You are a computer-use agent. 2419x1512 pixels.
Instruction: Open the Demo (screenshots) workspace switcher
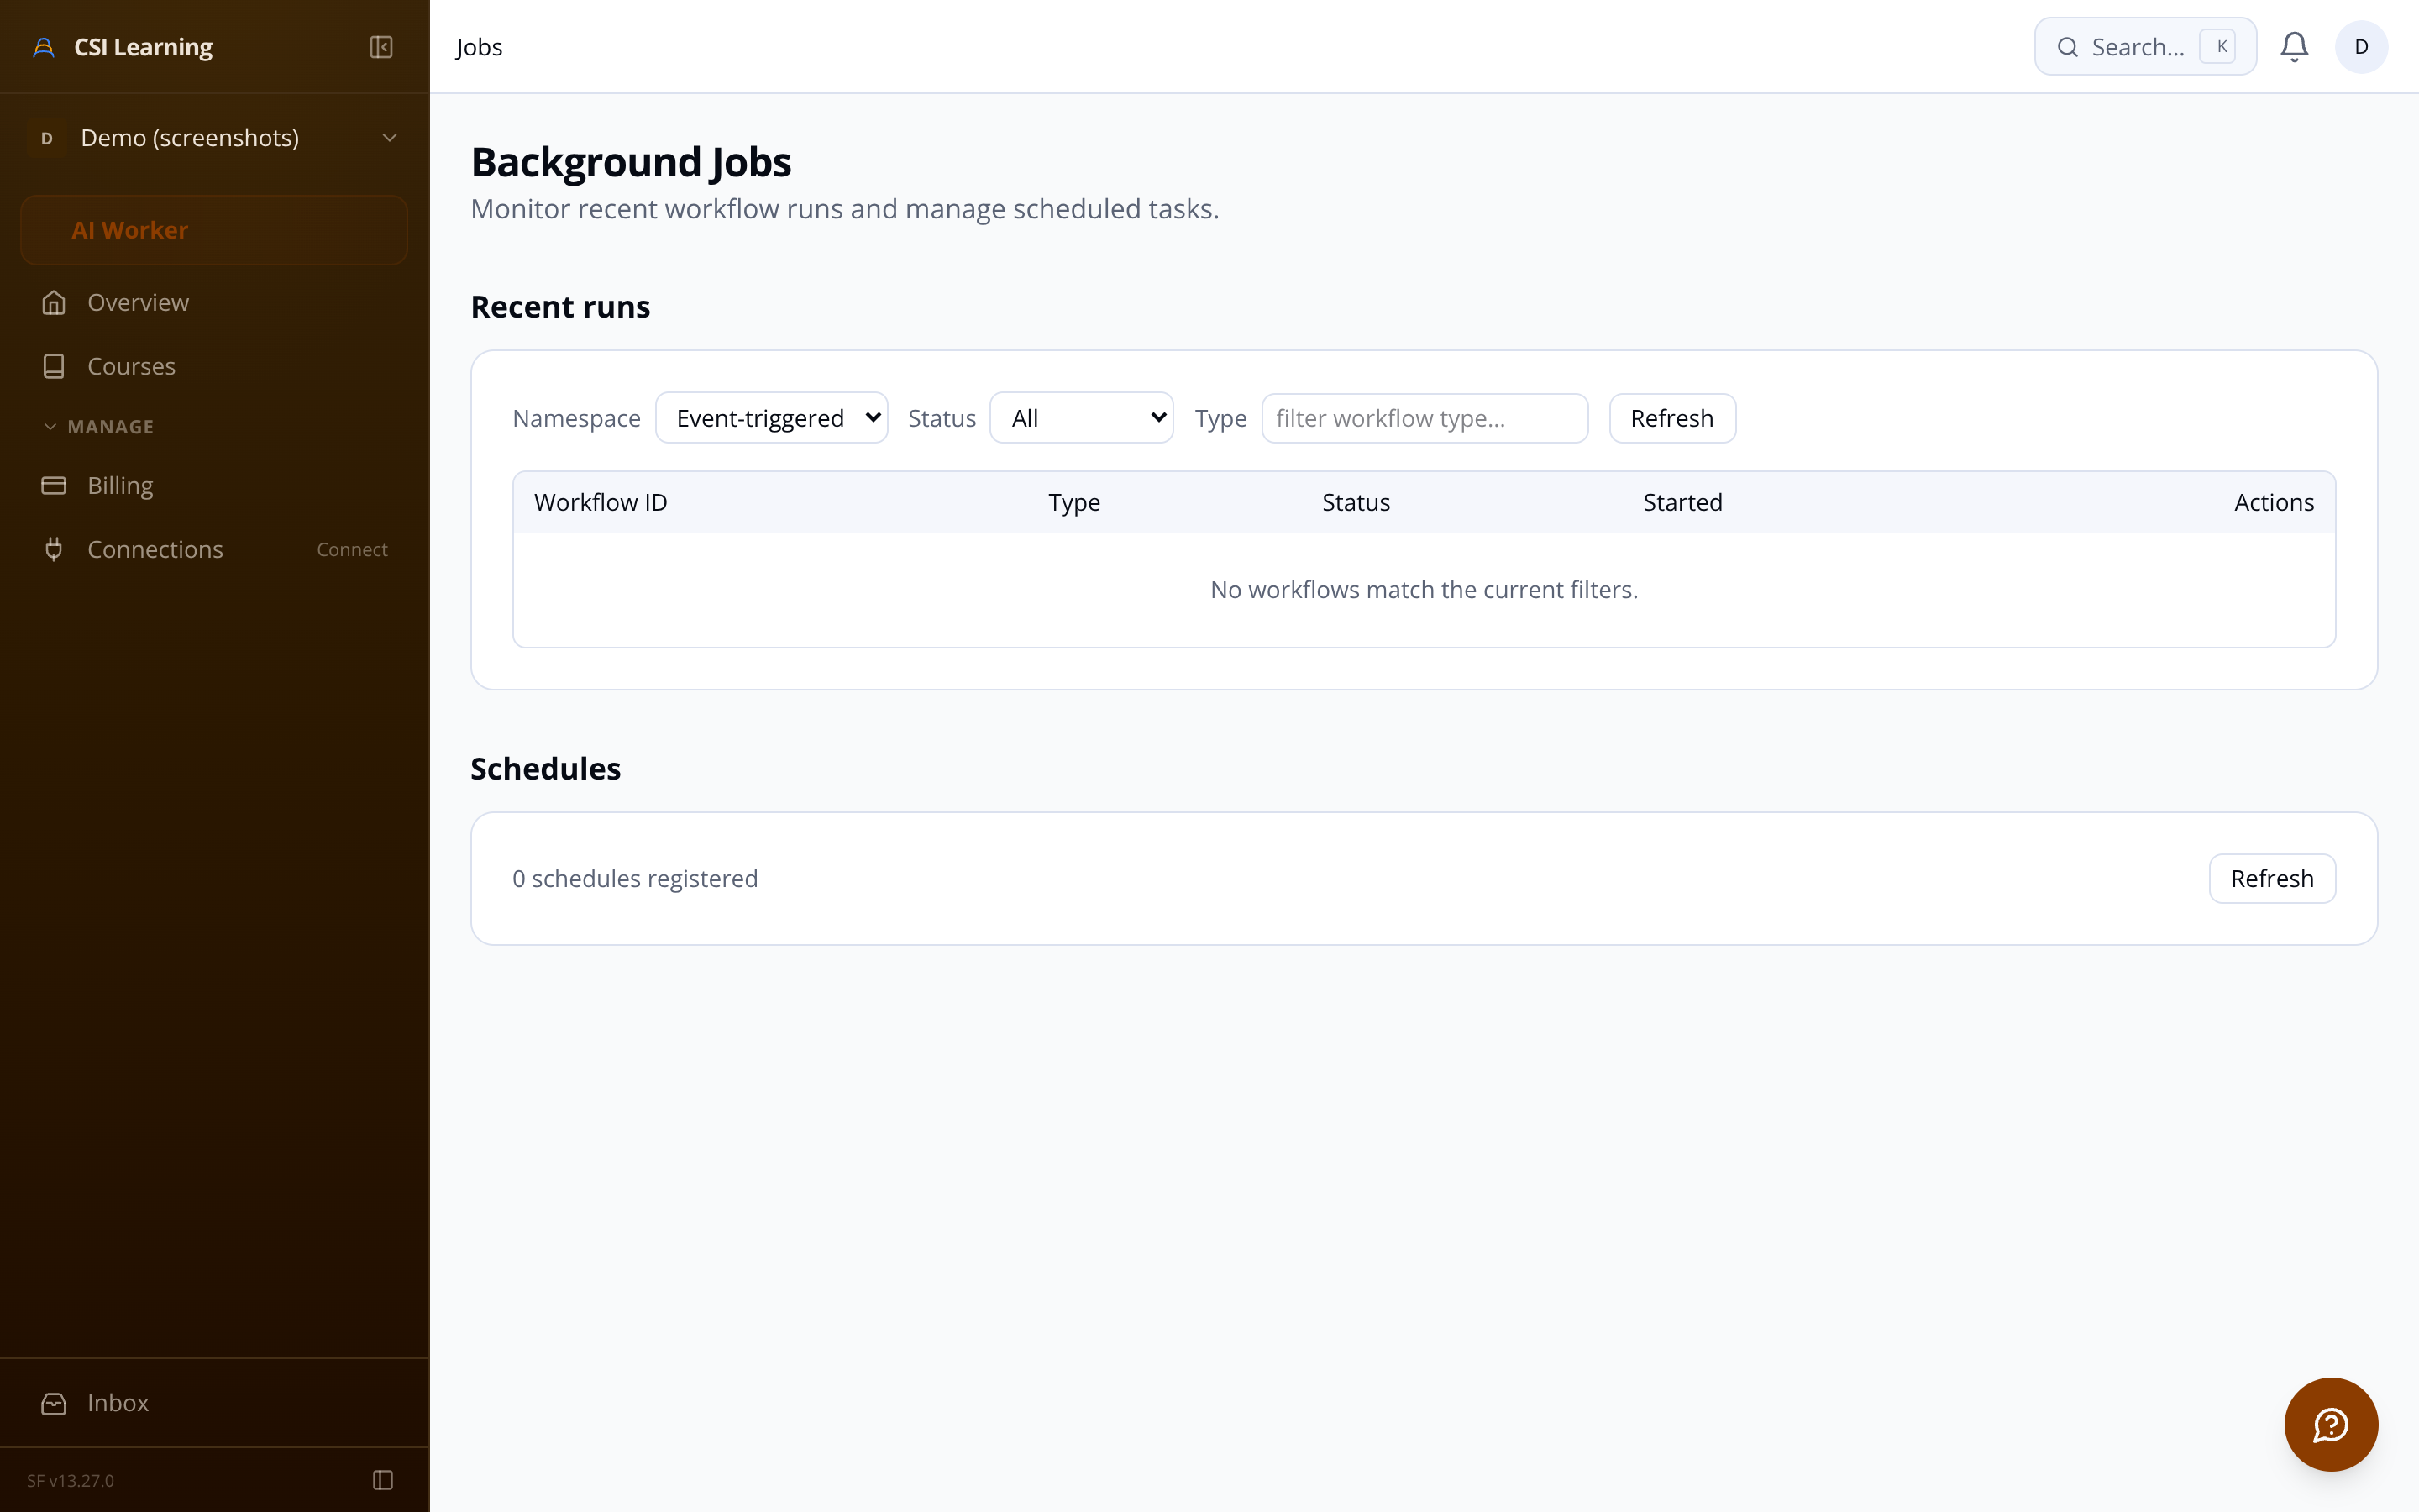214,138
